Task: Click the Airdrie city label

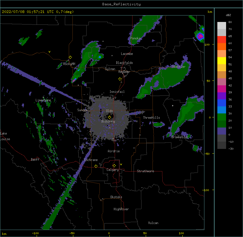Action: coord(114,151)
